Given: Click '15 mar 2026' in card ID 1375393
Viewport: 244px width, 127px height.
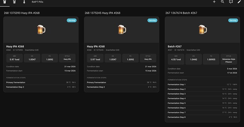Looking at the screenshot, I should (x=70, y=71).
